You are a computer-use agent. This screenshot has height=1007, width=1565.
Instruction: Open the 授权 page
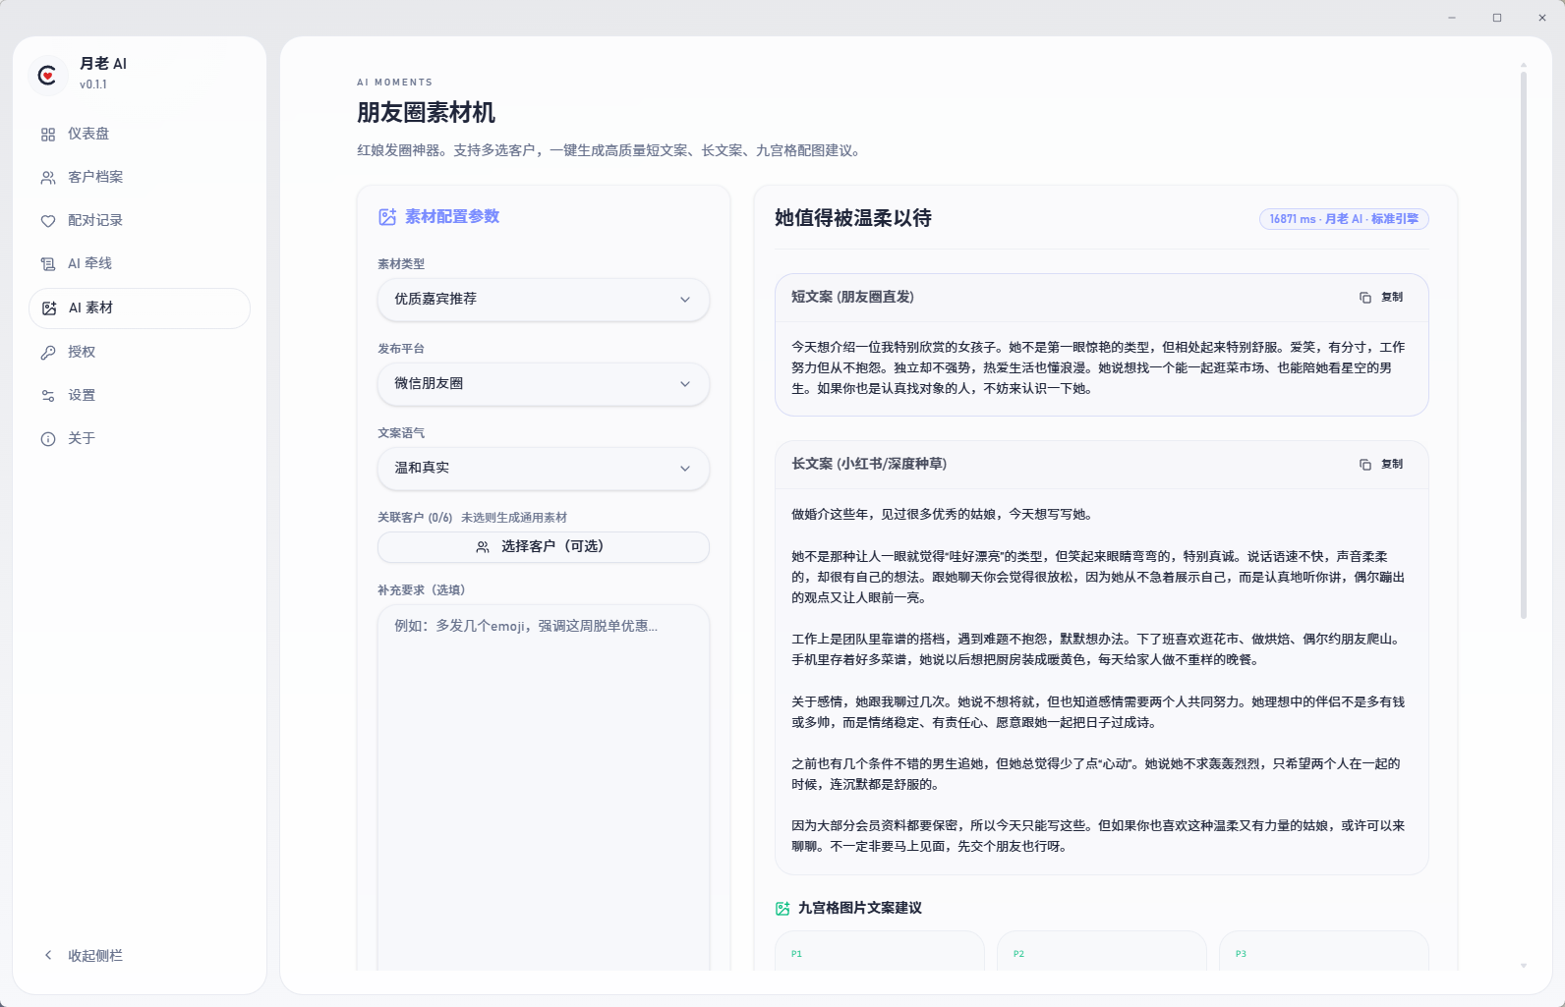coord(140,352)
